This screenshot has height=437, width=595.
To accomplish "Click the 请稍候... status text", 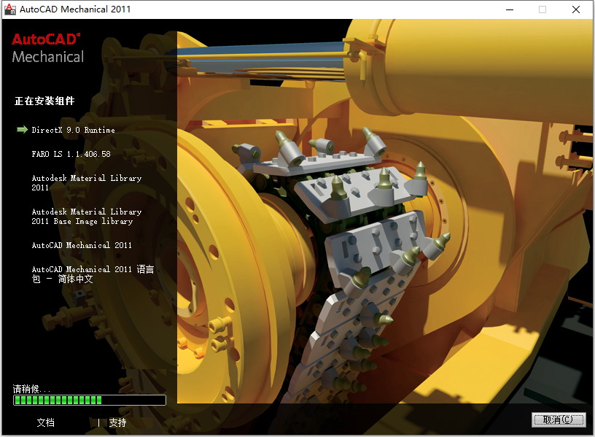I will click(31, 389).
